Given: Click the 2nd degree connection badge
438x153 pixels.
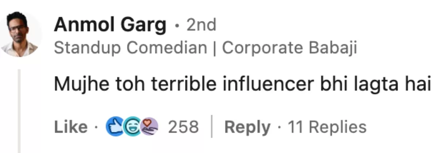Looking at the screenshot, I should click(x=201, y=25).
